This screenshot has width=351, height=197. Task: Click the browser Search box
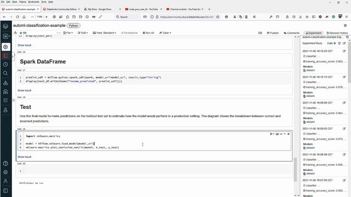128,17
